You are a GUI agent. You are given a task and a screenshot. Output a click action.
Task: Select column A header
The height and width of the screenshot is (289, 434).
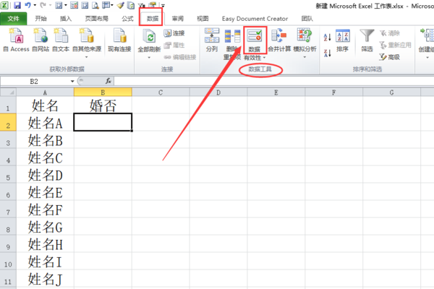pos(45,92)
